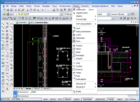Click the Print icon in toolbar
This screenshot has width=140, height=102.
pyautogui.click(x=16, y=10)
